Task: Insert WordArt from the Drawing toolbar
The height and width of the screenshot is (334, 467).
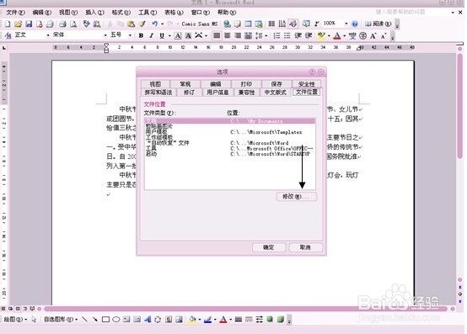Action: pos(148,320)
